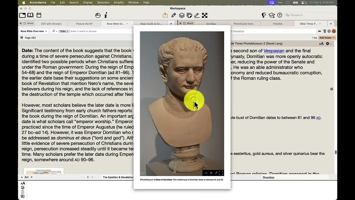The image size is (355, 200).
Task: Zoom out picture with the minus icon
Action: [206, 173]
